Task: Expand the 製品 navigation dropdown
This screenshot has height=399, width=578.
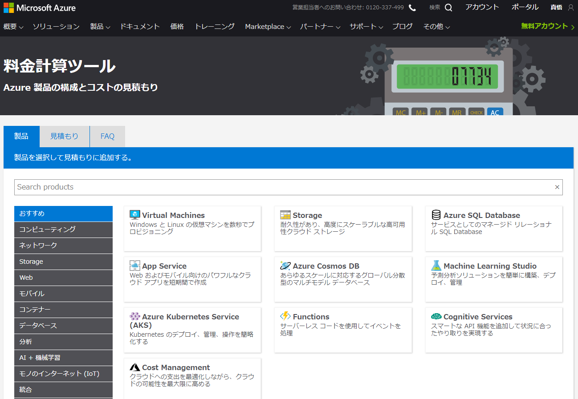Action: pos(100,27)
